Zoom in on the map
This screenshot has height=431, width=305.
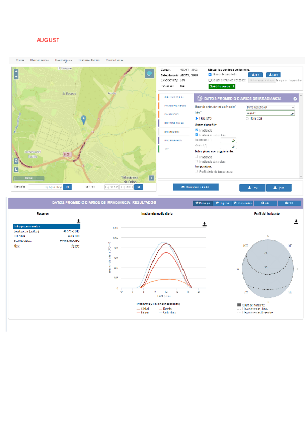[x=16, y=71]
